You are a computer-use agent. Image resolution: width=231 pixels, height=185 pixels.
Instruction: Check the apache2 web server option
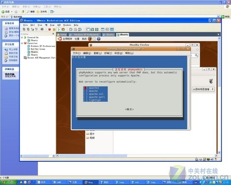tap(85, 88)
